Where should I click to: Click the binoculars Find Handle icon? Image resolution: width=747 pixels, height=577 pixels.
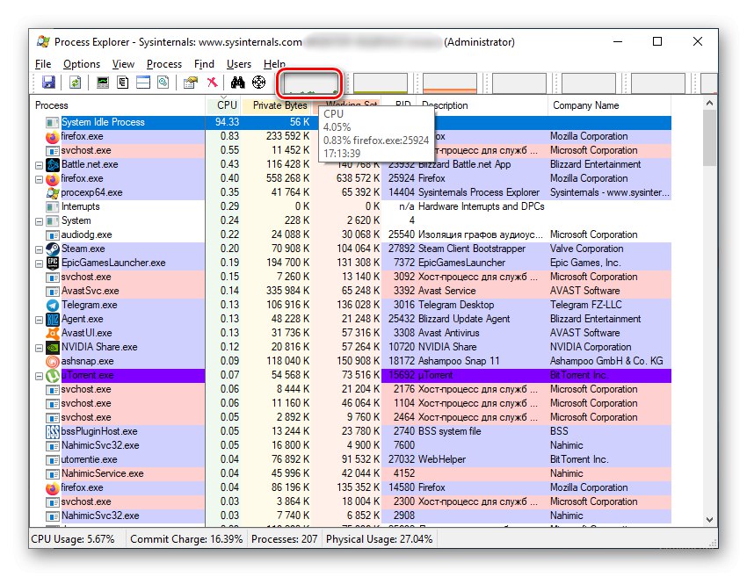[236, 83]
